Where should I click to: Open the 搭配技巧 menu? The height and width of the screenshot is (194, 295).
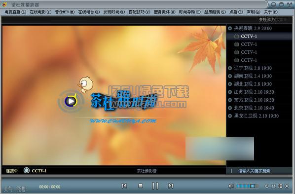139,12
